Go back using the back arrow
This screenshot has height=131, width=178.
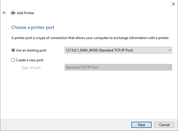4,13
